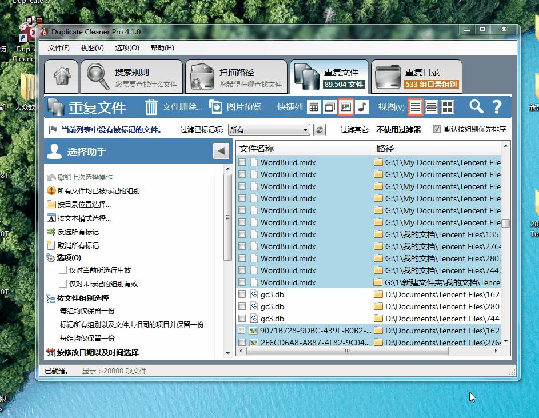Open the 重复目录 tab
The height and width of the screenshot is (418, 539).
(417, 77)
